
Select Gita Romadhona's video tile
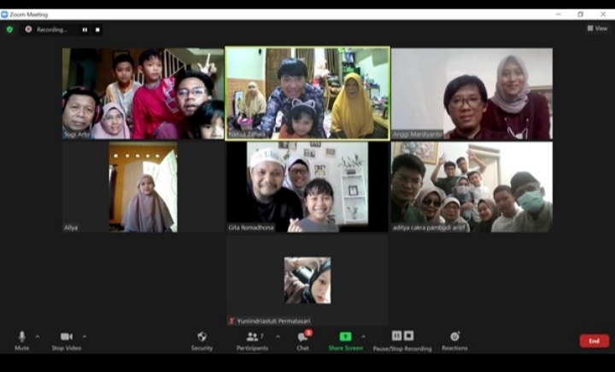(x=307, y=186)
